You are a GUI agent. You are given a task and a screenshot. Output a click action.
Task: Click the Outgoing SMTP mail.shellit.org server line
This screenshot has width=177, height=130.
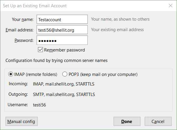coord(64,95)
